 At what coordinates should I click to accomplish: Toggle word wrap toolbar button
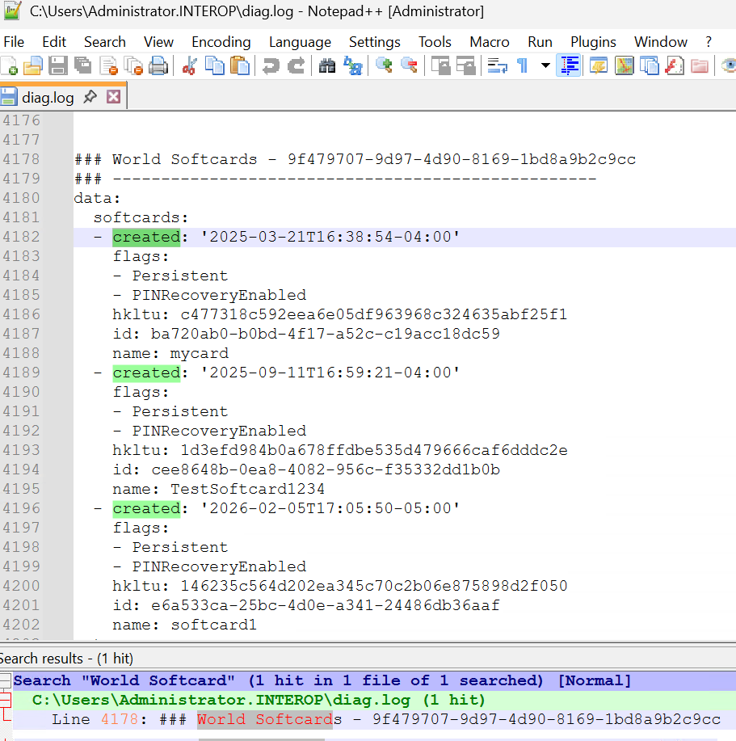tap(497, 65)
